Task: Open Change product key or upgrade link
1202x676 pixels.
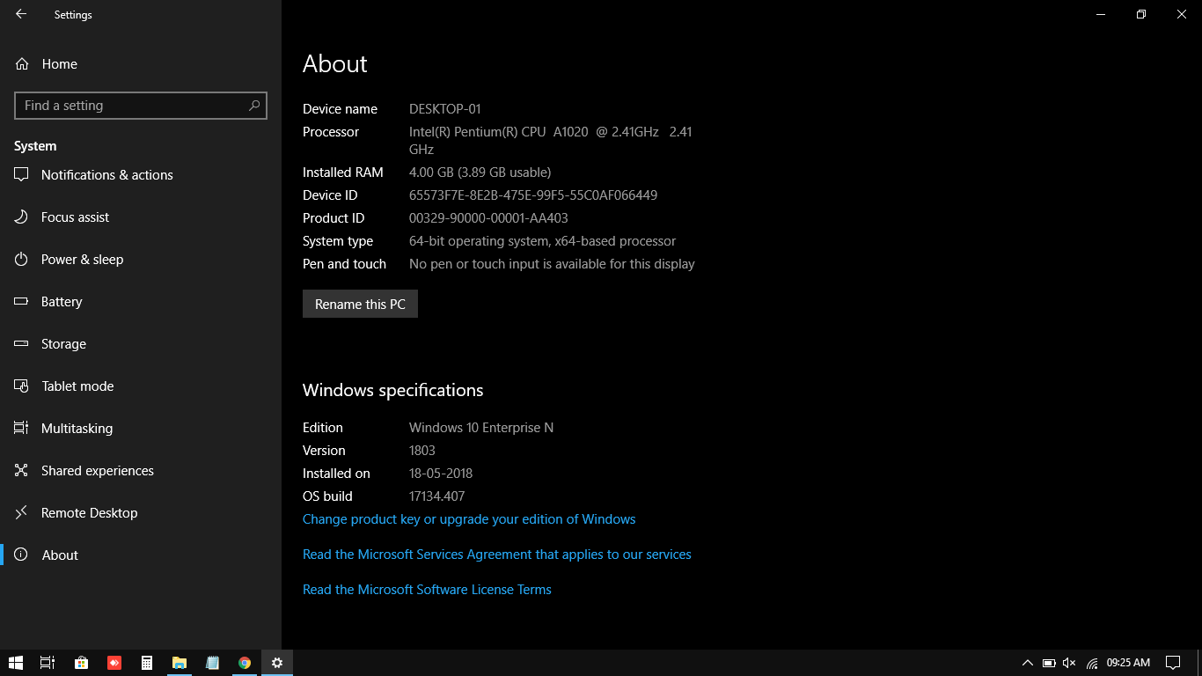Action: (469, 519)
